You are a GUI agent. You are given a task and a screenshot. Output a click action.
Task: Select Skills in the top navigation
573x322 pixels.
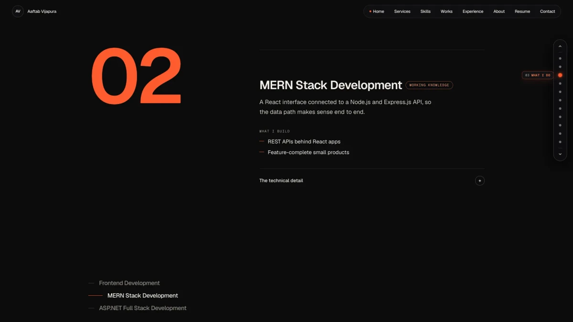pos(425,11)
